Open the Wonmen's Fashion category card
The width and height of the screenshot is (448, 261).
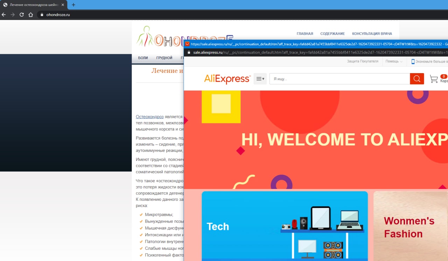click(x=411, y=226)
